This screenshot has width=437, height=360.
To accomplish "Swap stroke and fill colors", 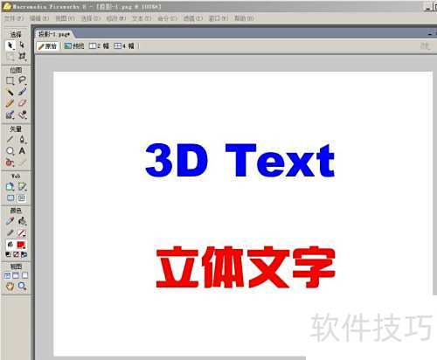I will tap(24, 254).
